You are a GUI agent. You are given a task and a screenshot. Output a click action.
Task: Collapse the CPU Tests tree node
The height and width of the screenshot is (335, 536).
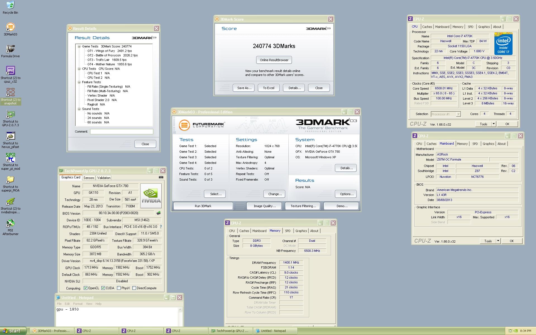(79, 69)
